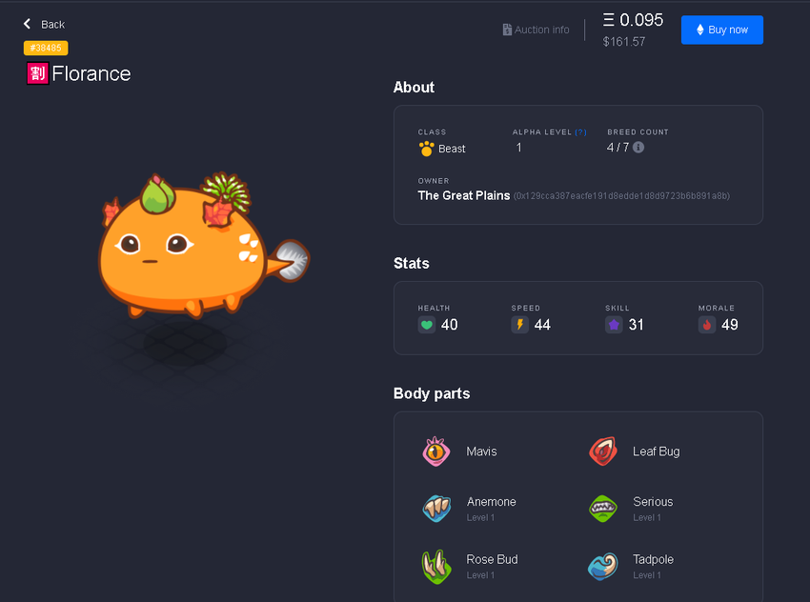The height and width of the screenshot is (602, 810).
Task: Click the Buy now button
Action: pyautogui.click(x=721, y=30)
